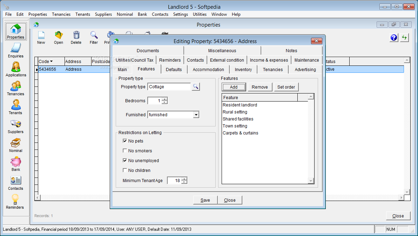
Task: Click the Bedrooms number field
Action: 155,101
